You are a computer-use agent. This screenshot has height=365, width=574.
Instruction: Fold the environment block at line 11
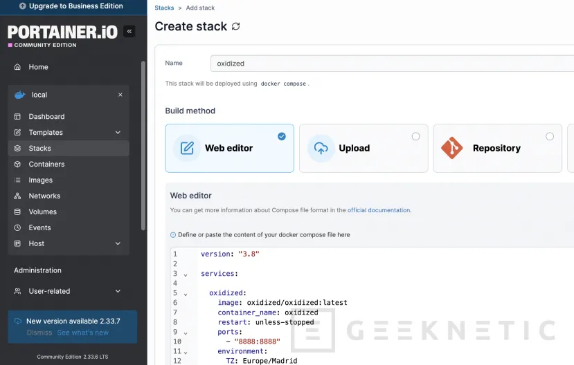pos(186,353)
